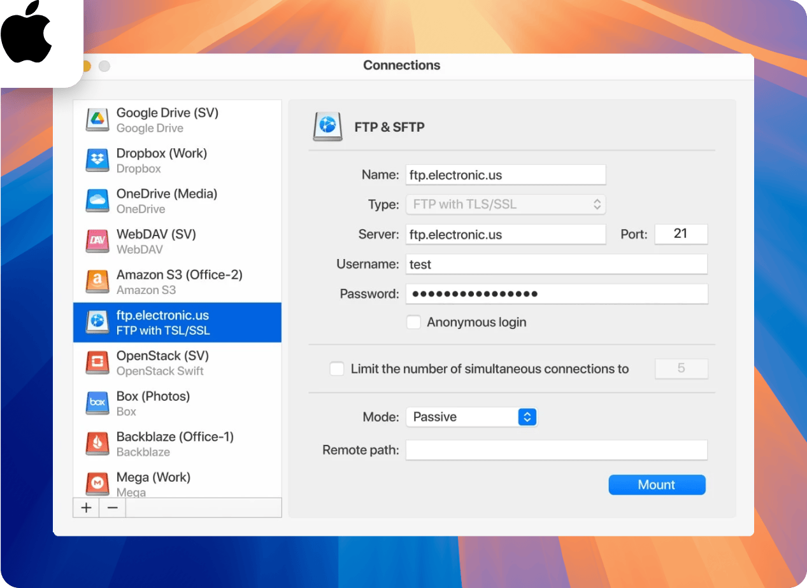Enable the Anonymous login checkbox
807x588 pixels.
pos(413,322)
